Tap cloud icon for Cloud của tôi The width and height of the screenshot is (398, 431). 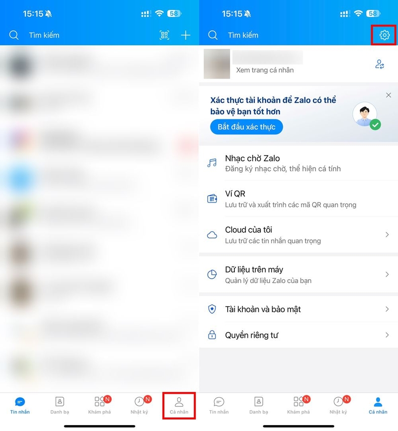[x=212, y=235]
